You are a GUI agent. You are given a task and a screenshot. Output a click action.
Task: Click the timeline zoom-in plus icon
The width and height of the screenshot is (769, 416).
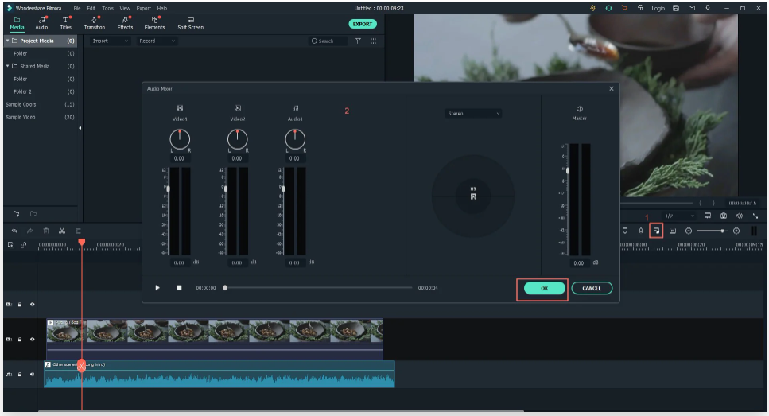736,231
